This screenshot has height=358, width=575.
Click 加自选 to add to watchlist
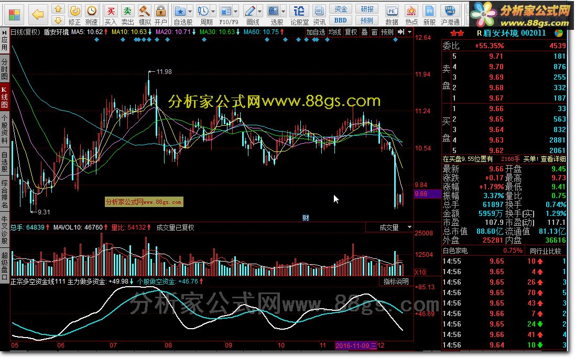pyautogui.click(x=316, y=32)
